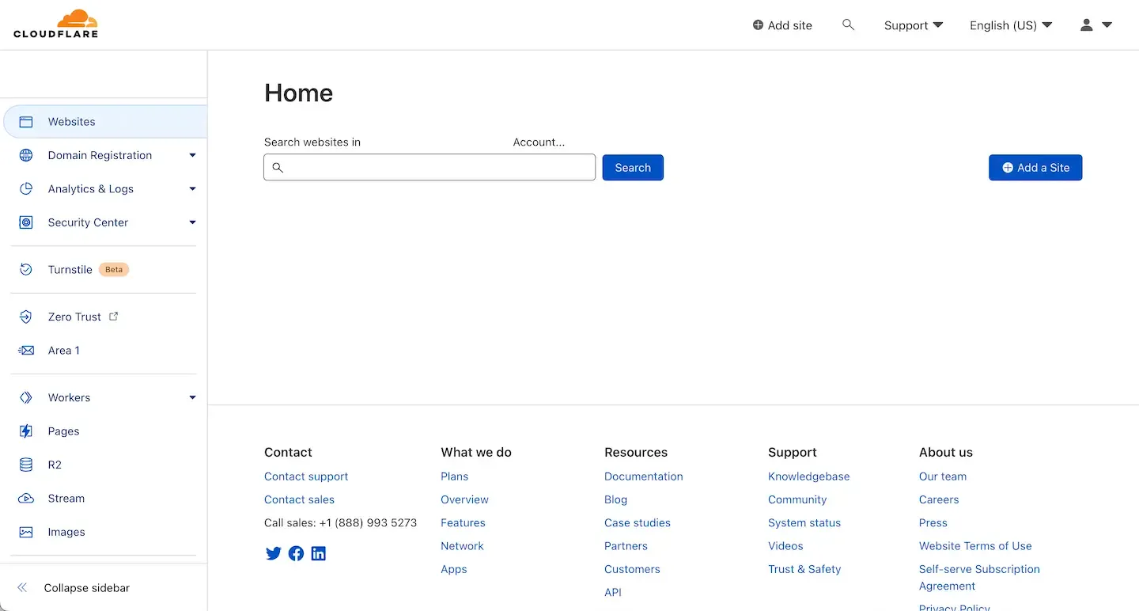This screenshot has width=1139, height=611.
Task: Click the Add a Site button
Action: coord(1035,168)
